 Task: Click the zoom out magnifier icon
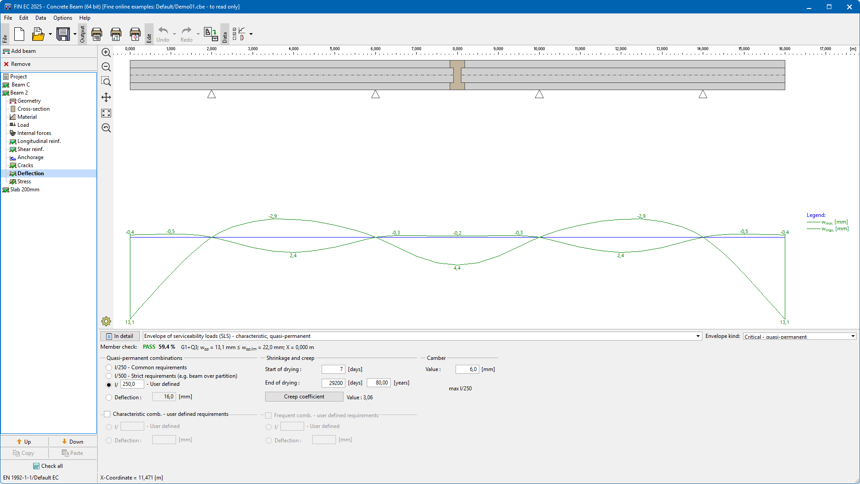(106, 67)
